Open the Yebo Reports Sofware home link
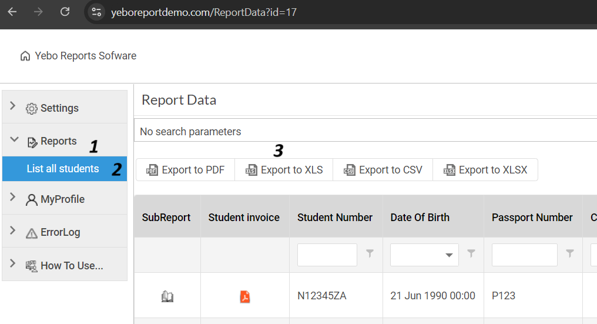The height and width of the screenshot is (324, 597). [x=85, y=56]
